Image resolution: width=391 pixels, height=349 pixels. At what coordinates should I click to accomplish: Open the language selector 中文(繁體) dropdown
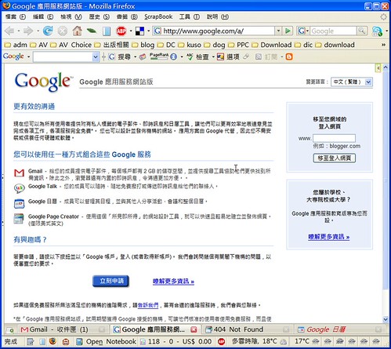pyautogui.click(x=352, y=82)
